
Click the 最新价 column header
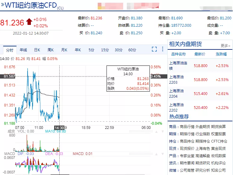200,54
